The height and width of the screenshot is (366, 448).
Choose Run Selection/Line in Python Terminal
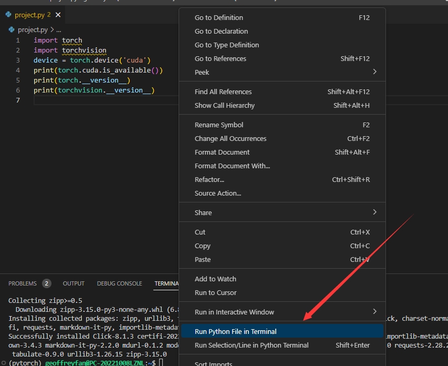pos(252,345)
